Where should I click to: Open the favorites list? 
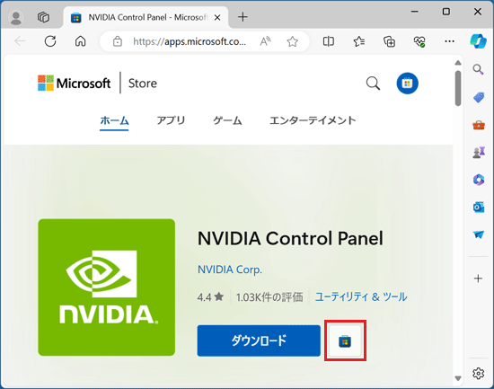coord(359,41)
